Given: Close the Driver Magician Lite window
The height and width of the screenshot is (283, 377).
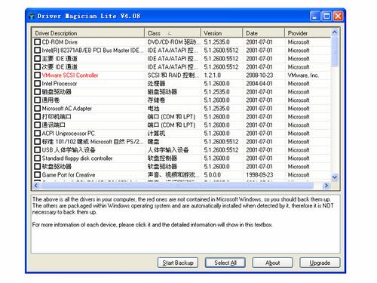Looking at the screenshot, I should pos(338,16).
